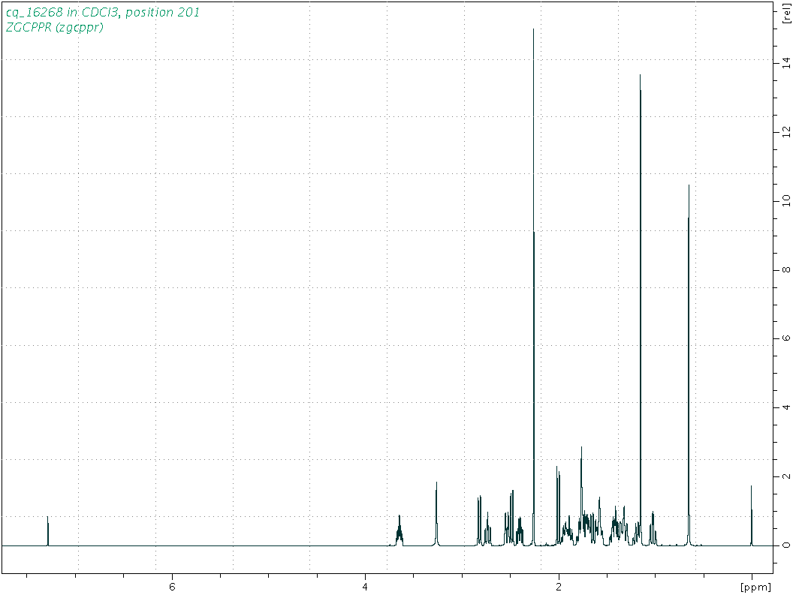The height and width of the screenshot is (595, 796).
Task: Click the multiplet near 3.65 ppm
Action: click(400, 530)
